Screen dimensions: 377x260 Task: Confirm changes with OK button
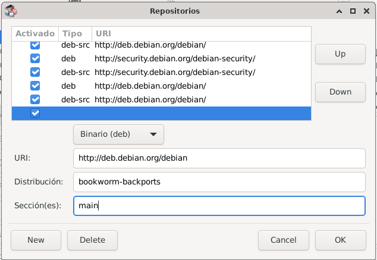340,240
